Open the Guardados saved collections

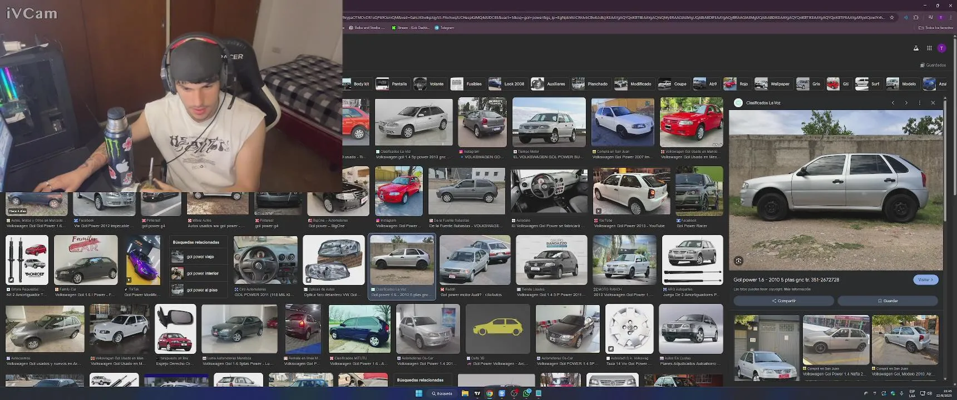tap(933, 65)
